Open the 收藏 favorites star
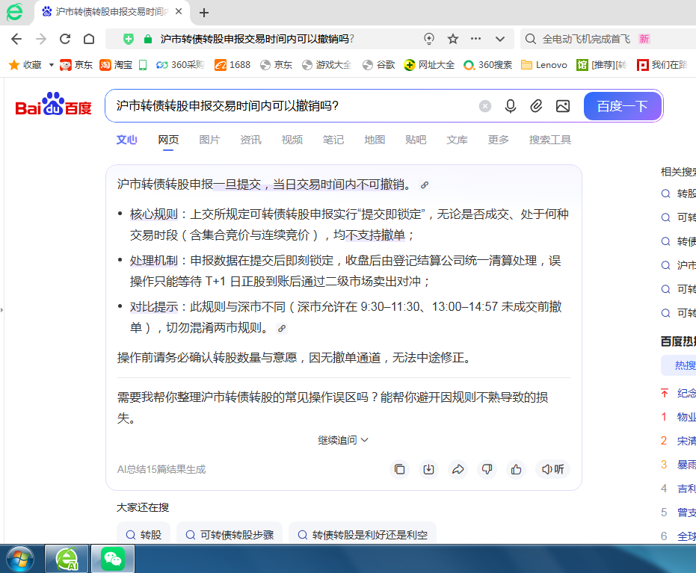 coord(14,65)
